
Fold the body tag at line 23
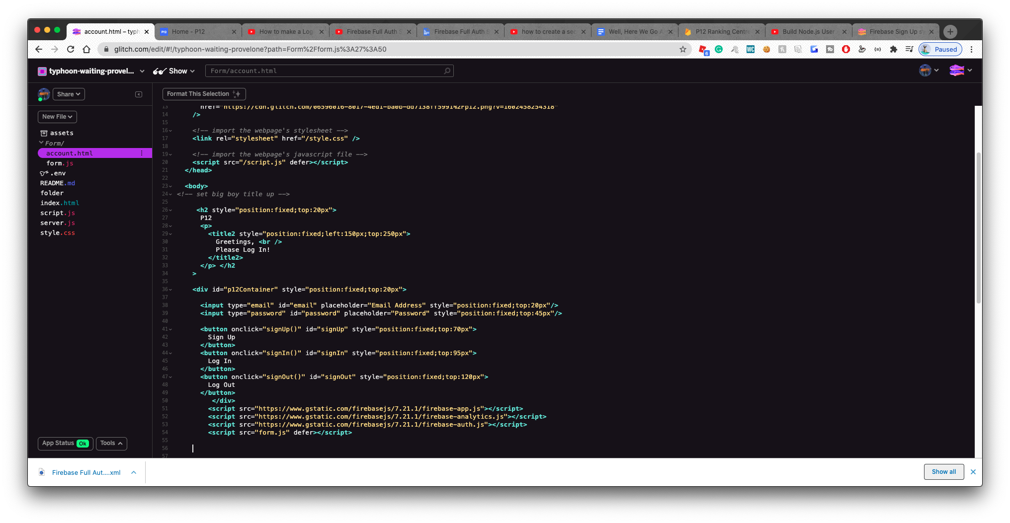[x=170, y=186]
